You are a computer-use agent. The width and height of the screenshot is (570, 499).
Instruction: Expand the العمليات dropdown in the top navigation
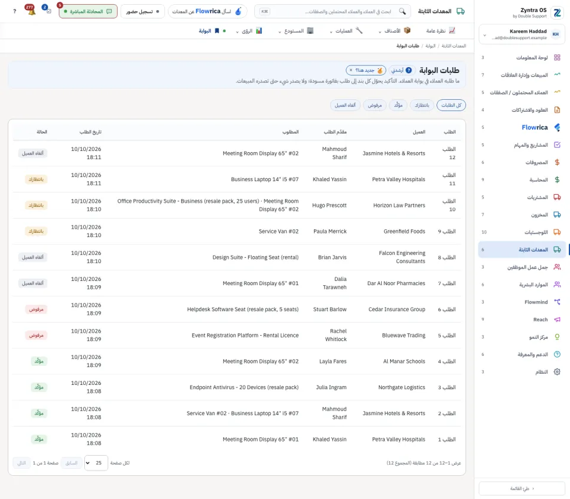pos(346,31)
